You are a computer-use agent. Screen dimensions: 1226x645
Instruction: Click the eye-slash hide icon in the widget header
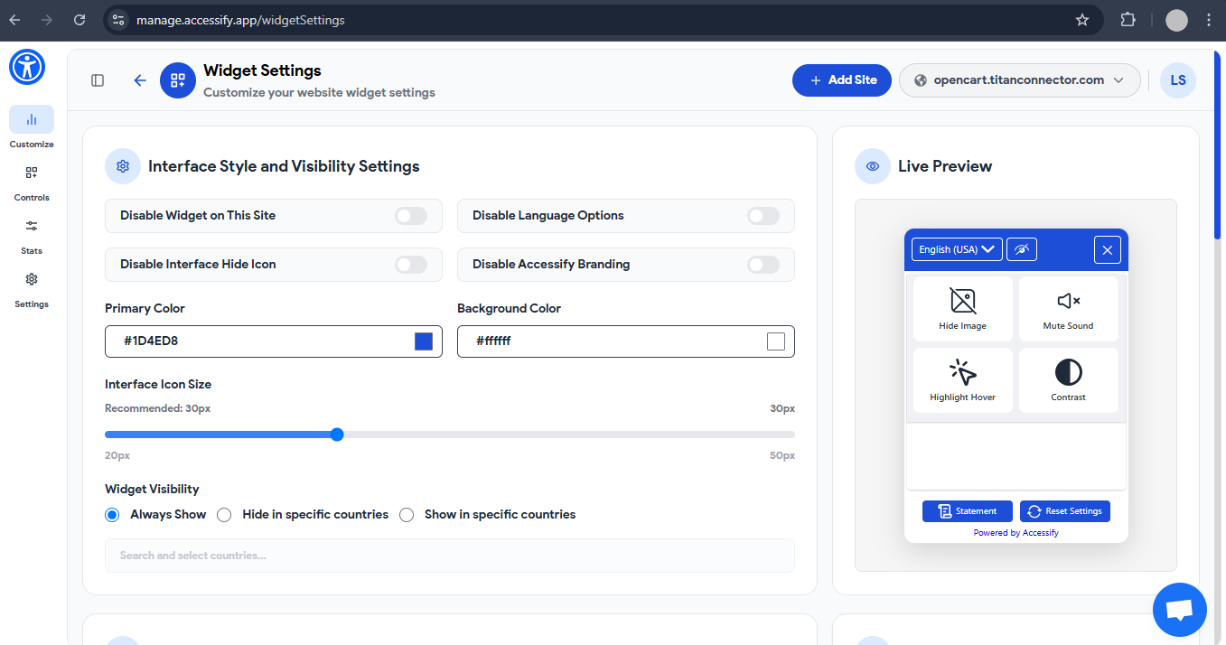point(1022,248)
